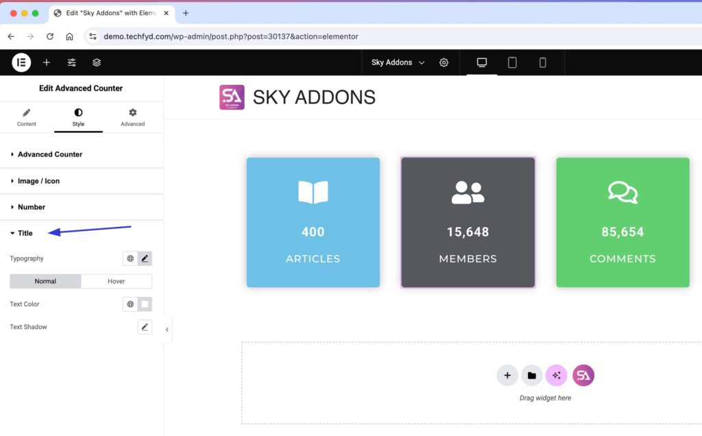Go back in browser history
The height and width of the screenshot is (436, 702).
click(x=11, y=37)
